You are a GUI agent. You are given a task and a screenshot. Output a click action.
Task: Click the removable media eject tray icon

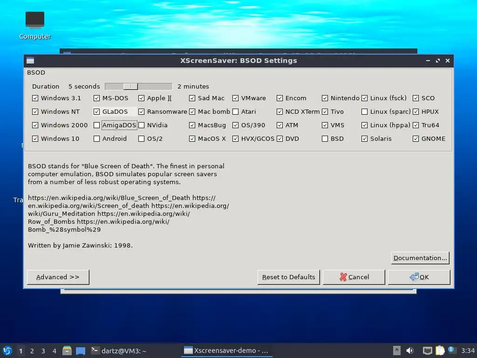396,351
